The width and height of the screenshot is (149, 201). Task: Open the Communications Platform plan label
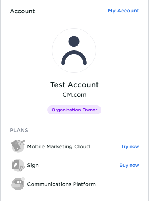point(61,184)
